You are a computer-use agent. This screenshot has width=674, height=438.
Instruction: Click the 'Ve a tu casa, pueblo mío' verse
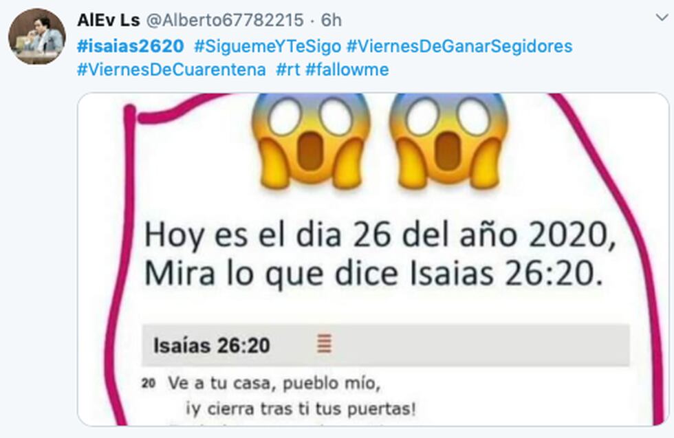pyautogui.click(x=274, y=383)
